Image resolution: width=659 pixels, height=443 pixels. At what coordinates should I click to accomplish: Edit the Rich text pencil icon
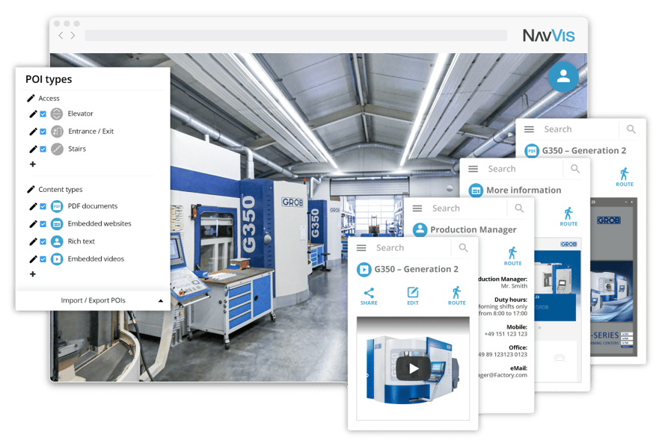tap(33, 241)
